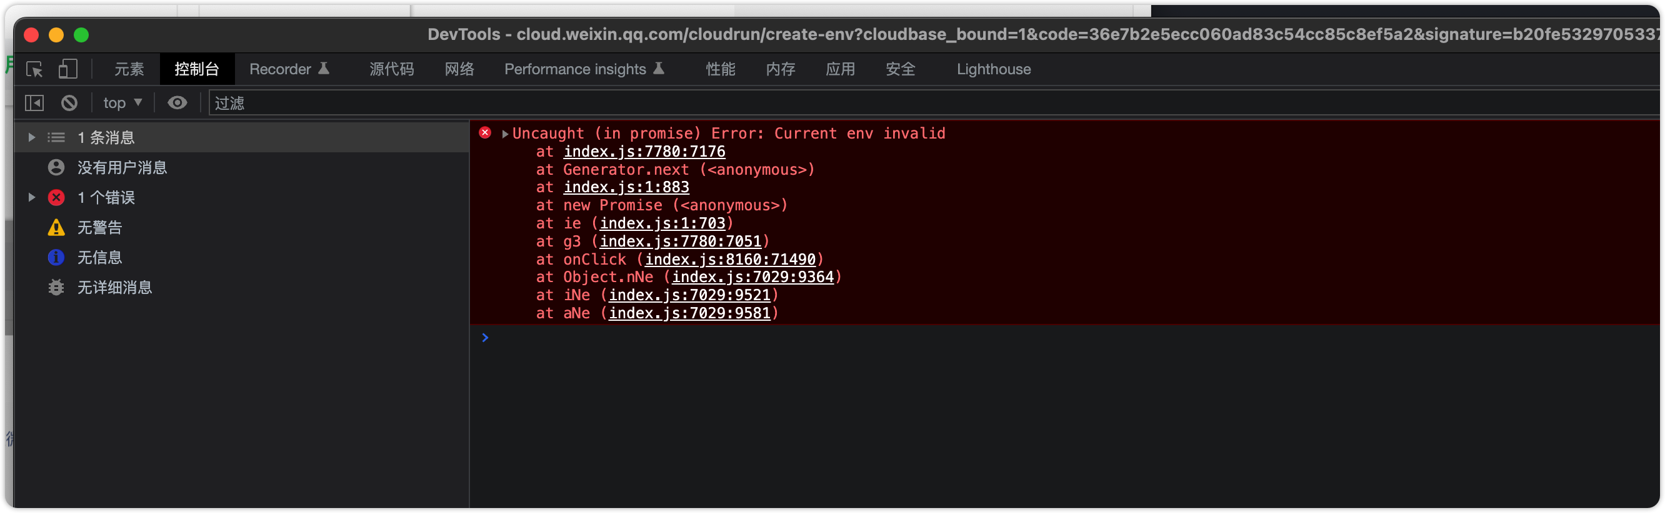Switch to the 内存 tab
The width and height of the screenshot is (1665, 513).
[781, 69]
